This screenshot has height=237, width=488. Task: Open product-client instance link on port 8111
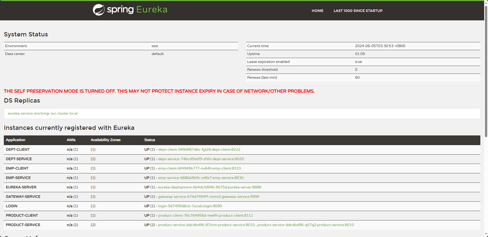pyautogui.click(x=205, y=216)
